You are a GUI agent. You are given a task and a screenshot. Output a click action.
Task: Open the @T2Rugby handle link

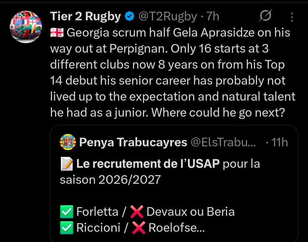tap(167, 17)
